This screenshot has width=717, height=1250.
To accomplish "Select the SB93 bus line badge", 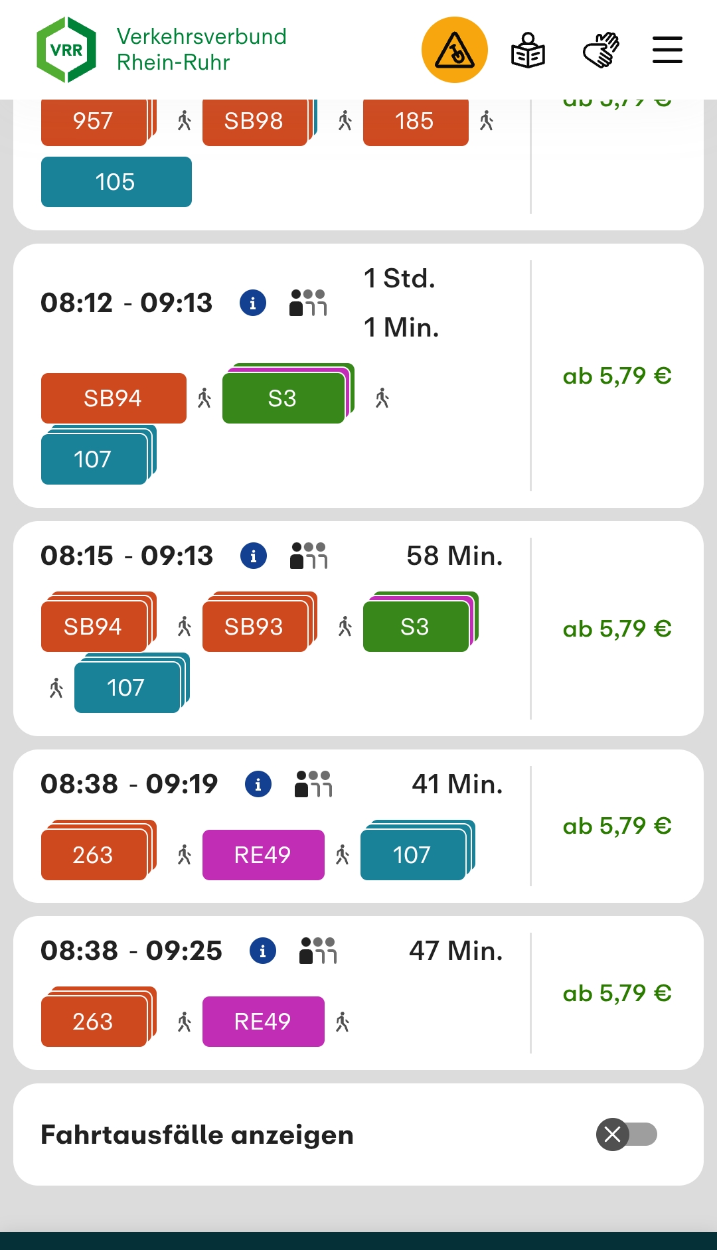I will [x=254, y=627].
